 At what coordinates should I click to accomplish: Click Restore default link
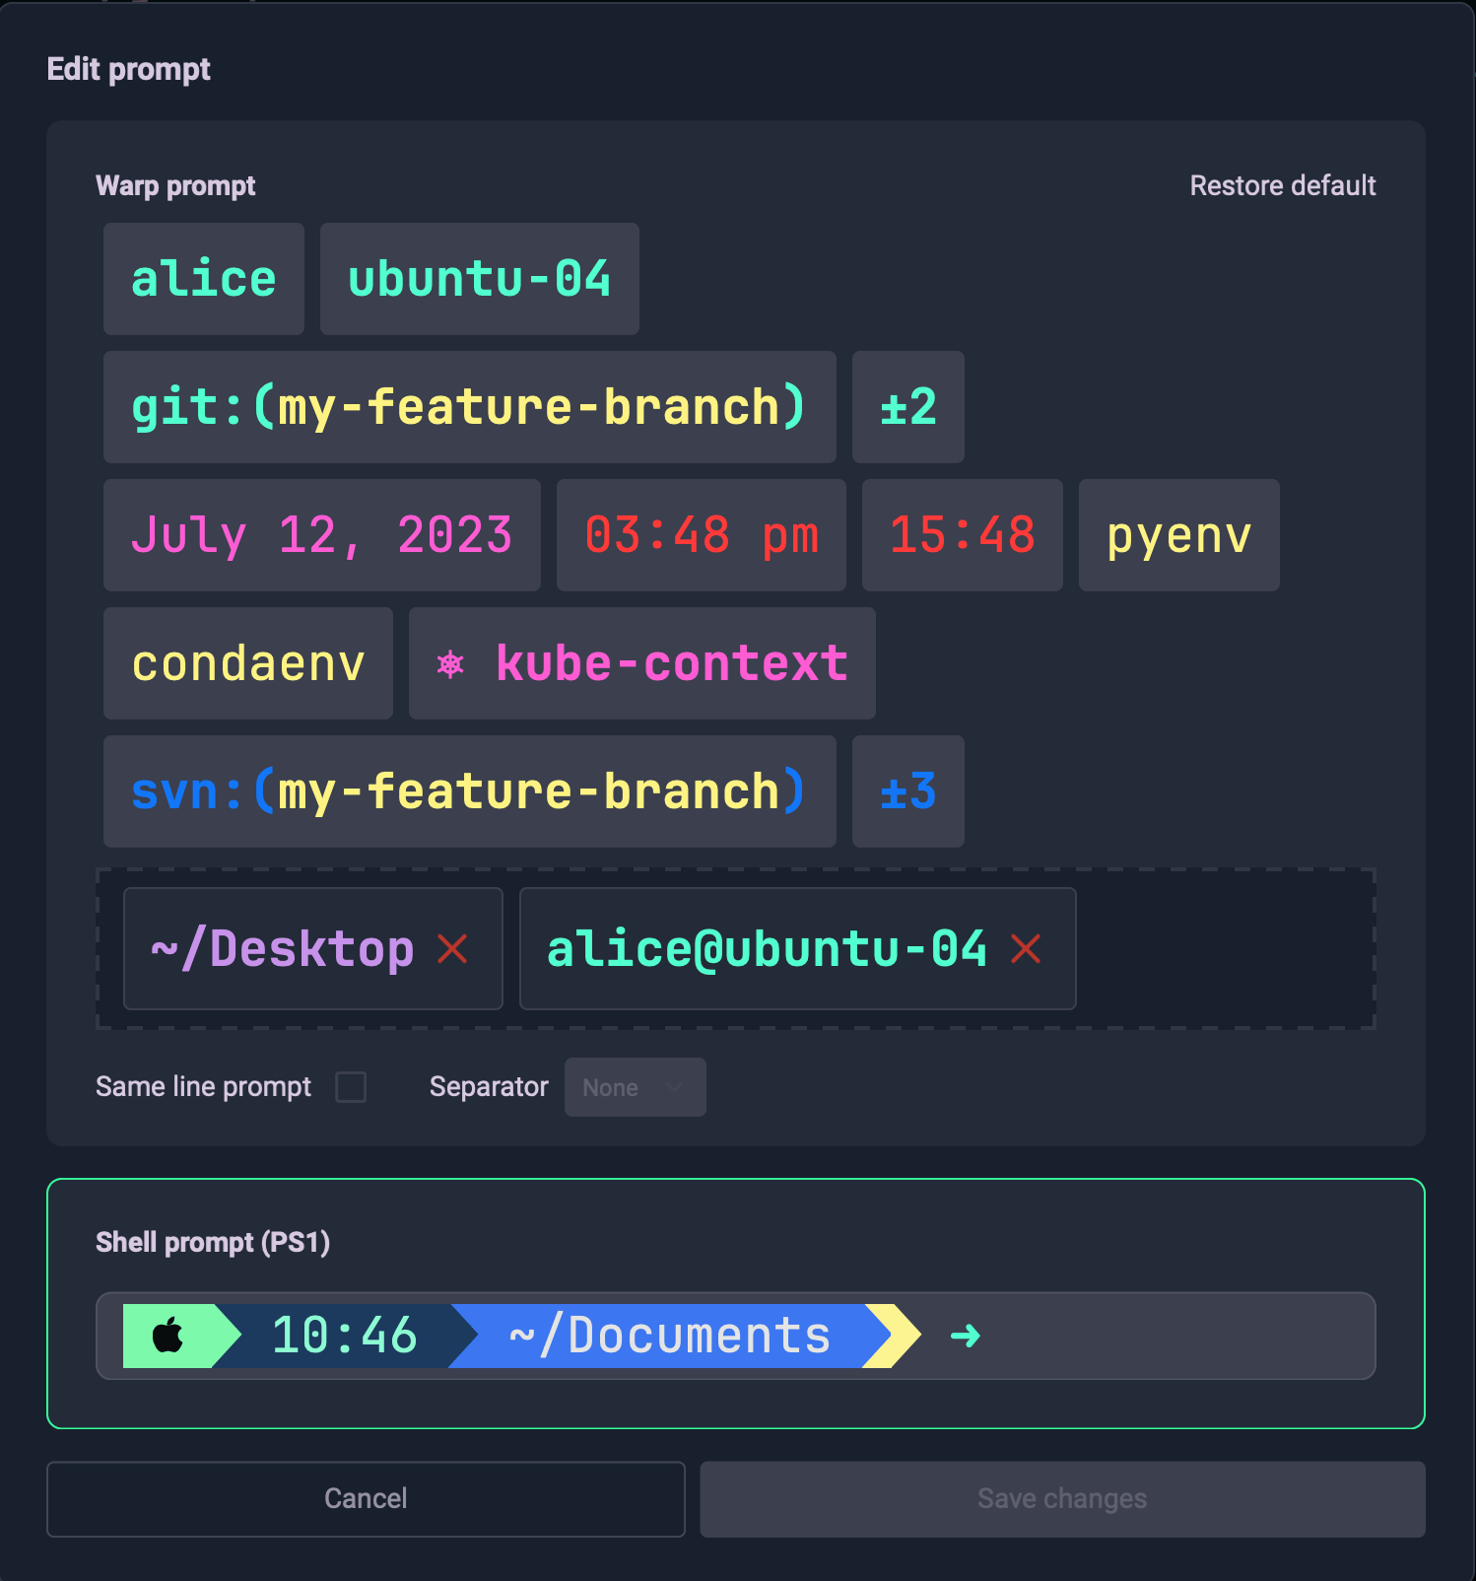1282,185
